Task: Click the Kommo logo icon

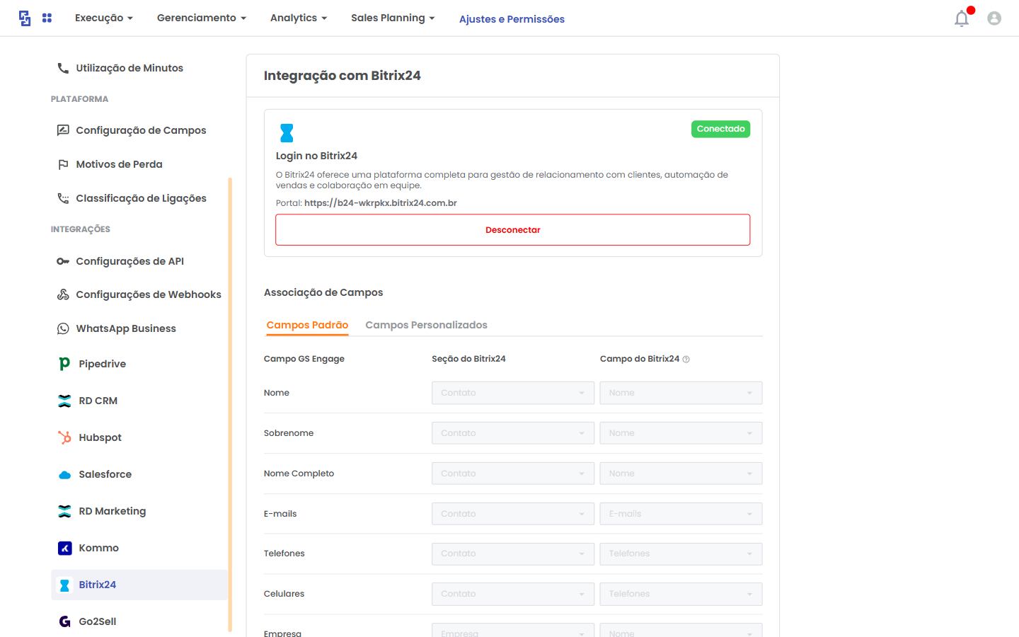Action: [64, 548]
